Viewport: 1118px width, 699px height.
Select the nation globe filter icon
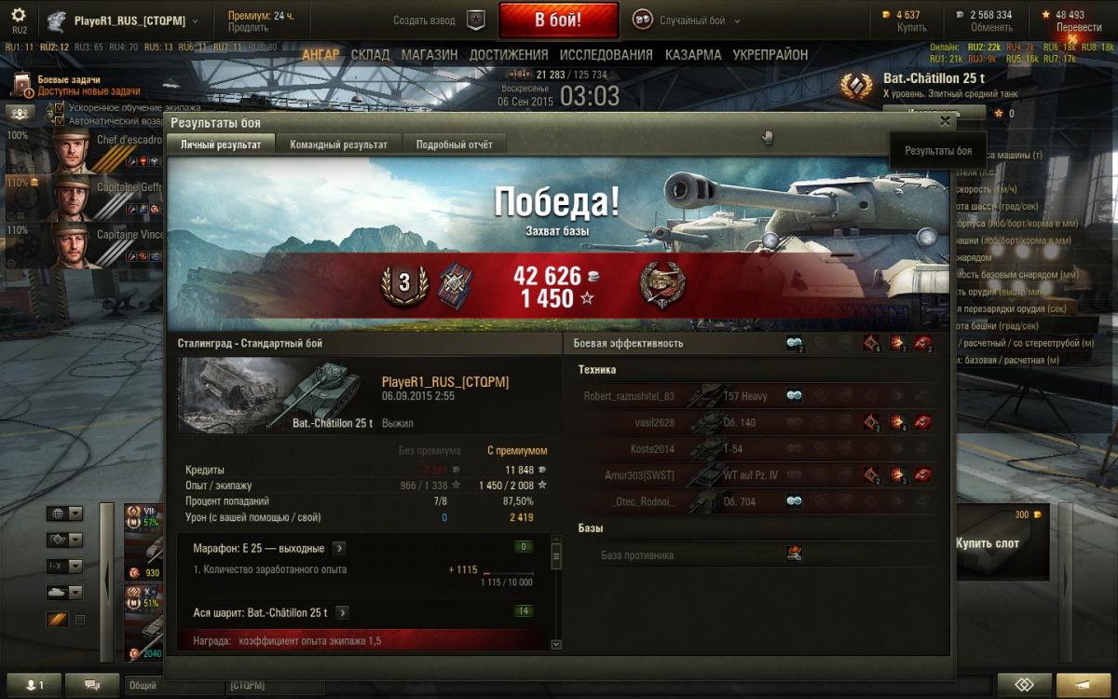[57, 514]
